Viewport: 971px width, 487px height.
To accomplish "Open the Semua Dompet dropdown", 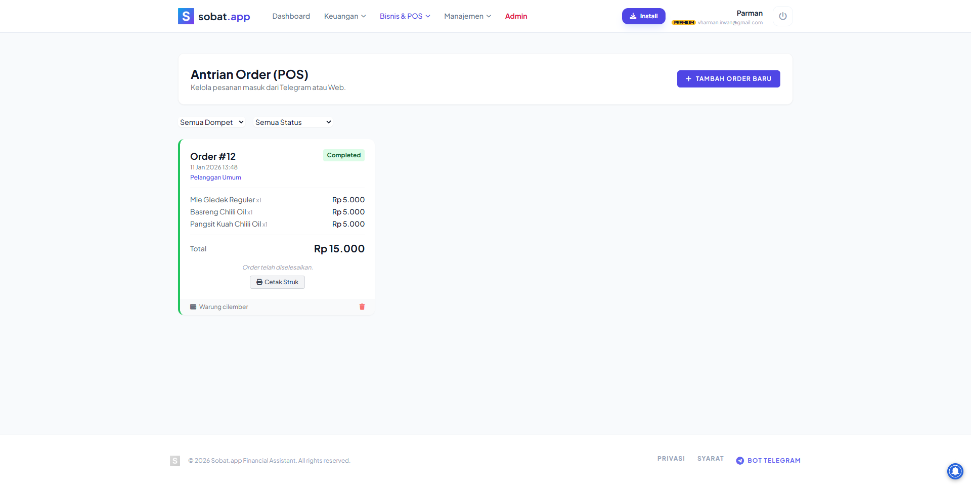I will (x=212, y=122).
